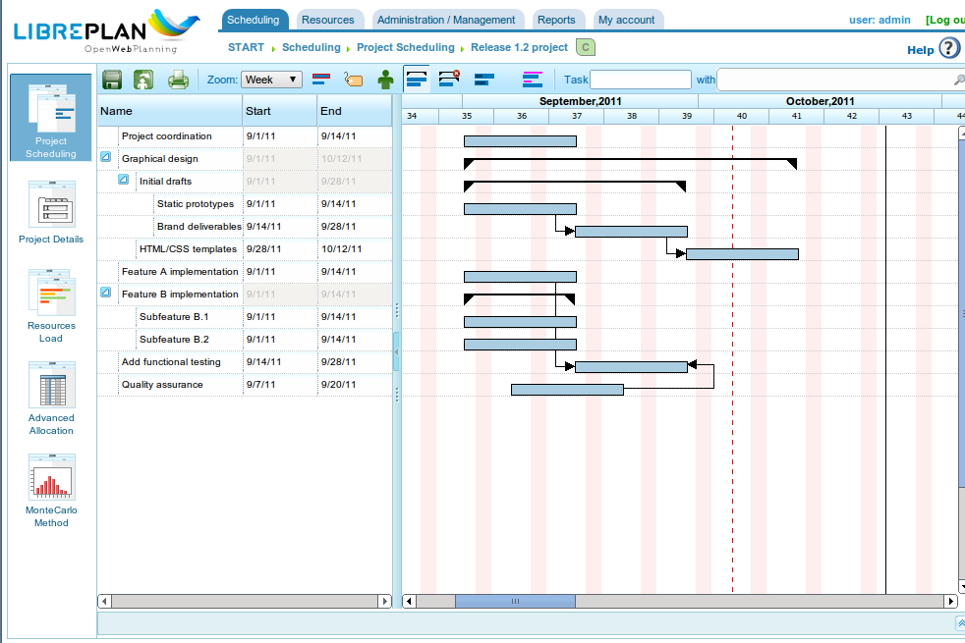Open the Administration / Management tab
Image resolution: width=965 pixels, height=643 pixels.
(446, 20)
